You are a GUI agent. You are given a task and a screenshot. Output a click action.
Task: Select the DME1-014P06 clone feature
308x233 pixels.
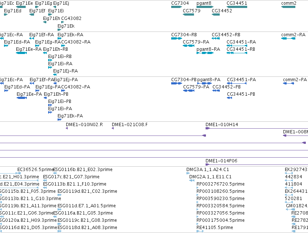[257, 165]
